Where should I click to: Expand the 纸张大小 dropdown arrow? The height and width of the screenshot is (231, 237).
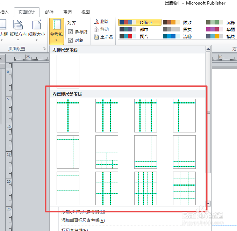tap(36, 40)
